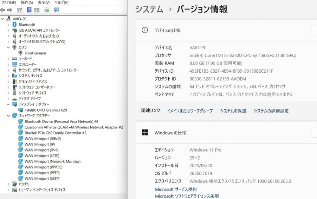Screen dimensions: 317x199
Task: Expand the ソフトウェア コンポーネント category
Action: [8, 87]
